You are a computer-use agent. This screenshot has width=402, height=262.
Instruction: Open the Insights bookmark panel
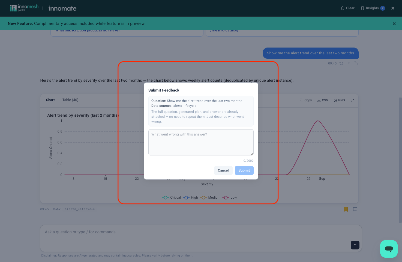point(373,8)
